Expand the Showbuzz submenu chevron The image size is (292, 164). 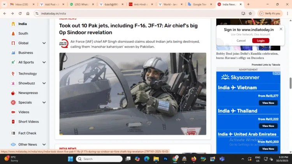pos(44,83)
